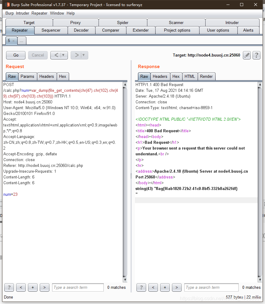Screen dimensions: 265x304
Task: Go forward to next request in history
Action: coord(77,55)
